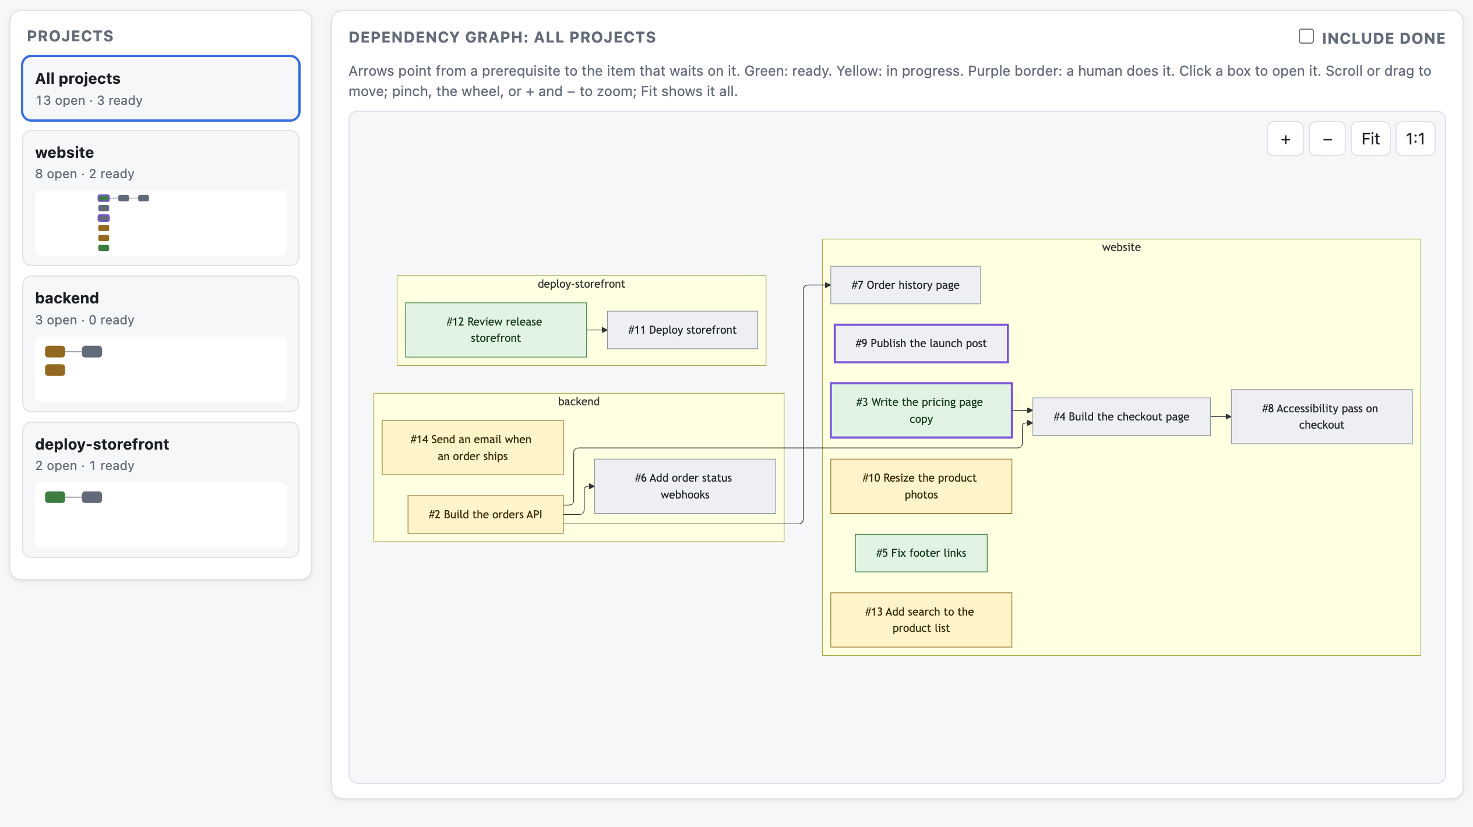This screenshot has width=1473, height=827.
Task: Open node #8 Accessibility pass on checkout
Action: coord(1322,416)
